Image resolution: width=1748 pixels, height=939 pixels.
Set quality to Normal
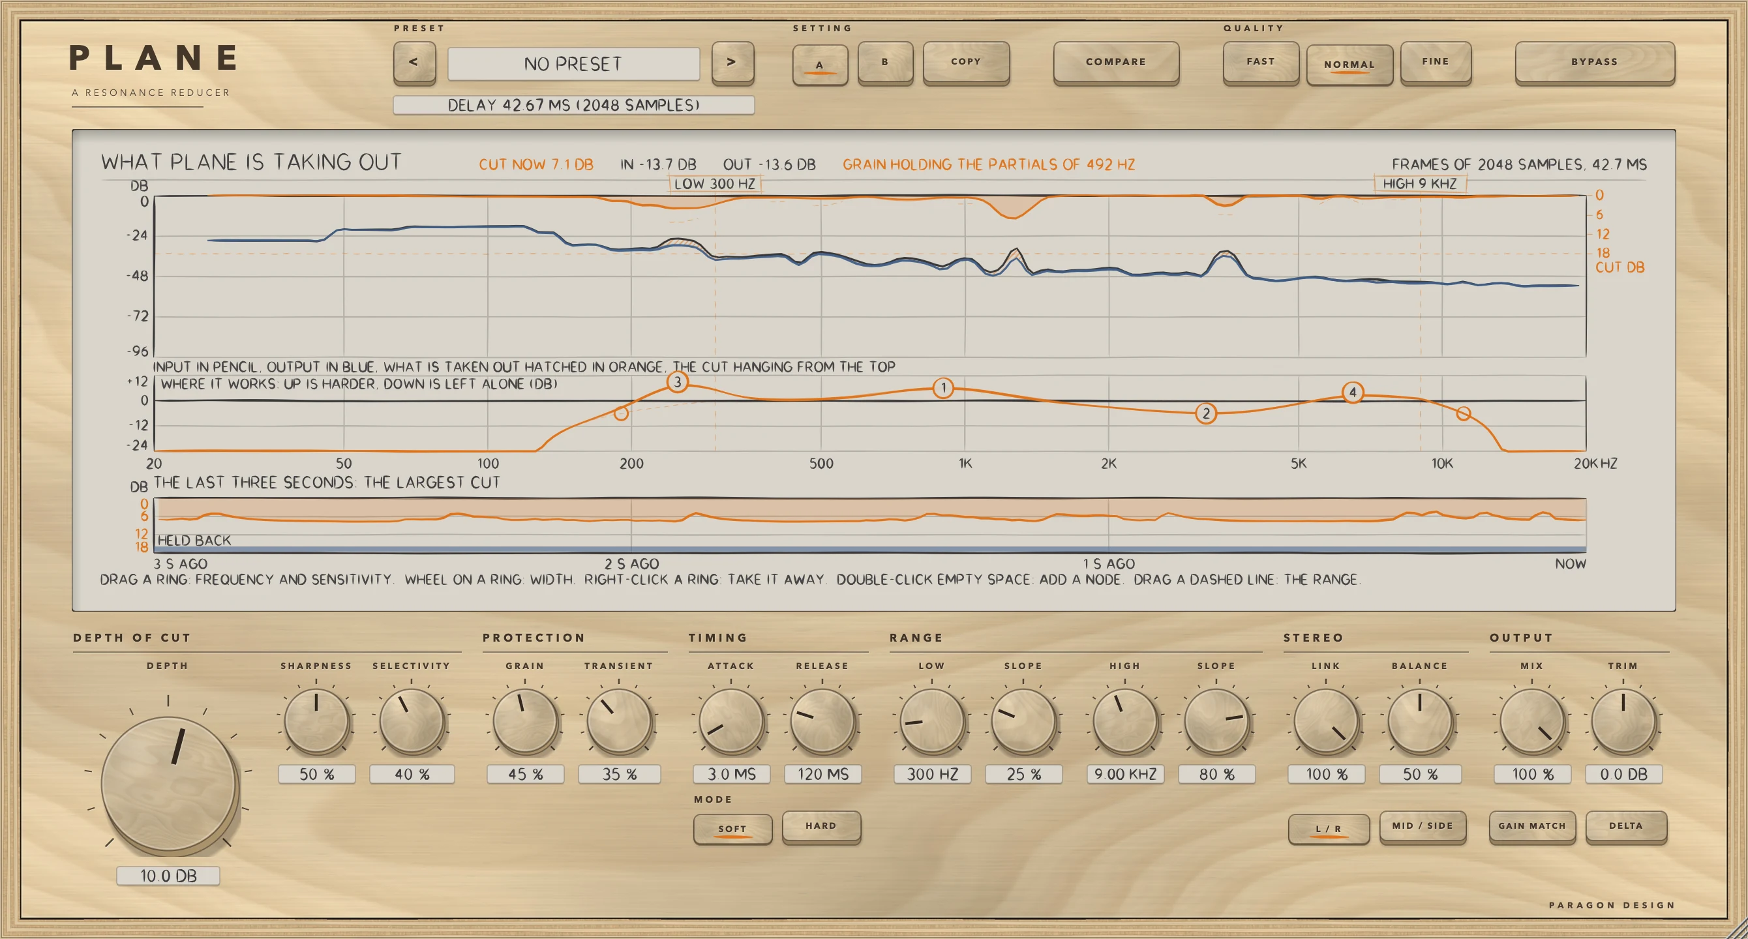pos(1349,65)
